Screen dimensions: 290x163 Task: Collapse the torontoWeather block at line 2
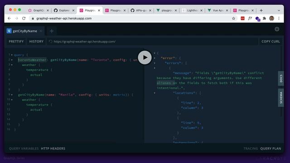tap(12, 60)
